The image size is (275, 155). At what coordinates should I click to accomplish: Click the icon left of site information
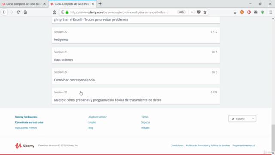[x=55, y=12]
